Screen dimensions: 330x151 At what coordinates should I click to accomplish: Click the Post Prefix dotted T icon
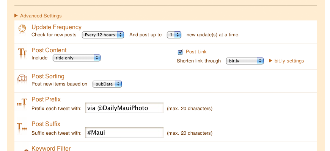coord(22,102)
